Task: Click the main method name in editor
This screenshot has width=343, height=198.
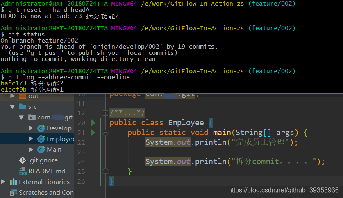Action: point(222,133)
